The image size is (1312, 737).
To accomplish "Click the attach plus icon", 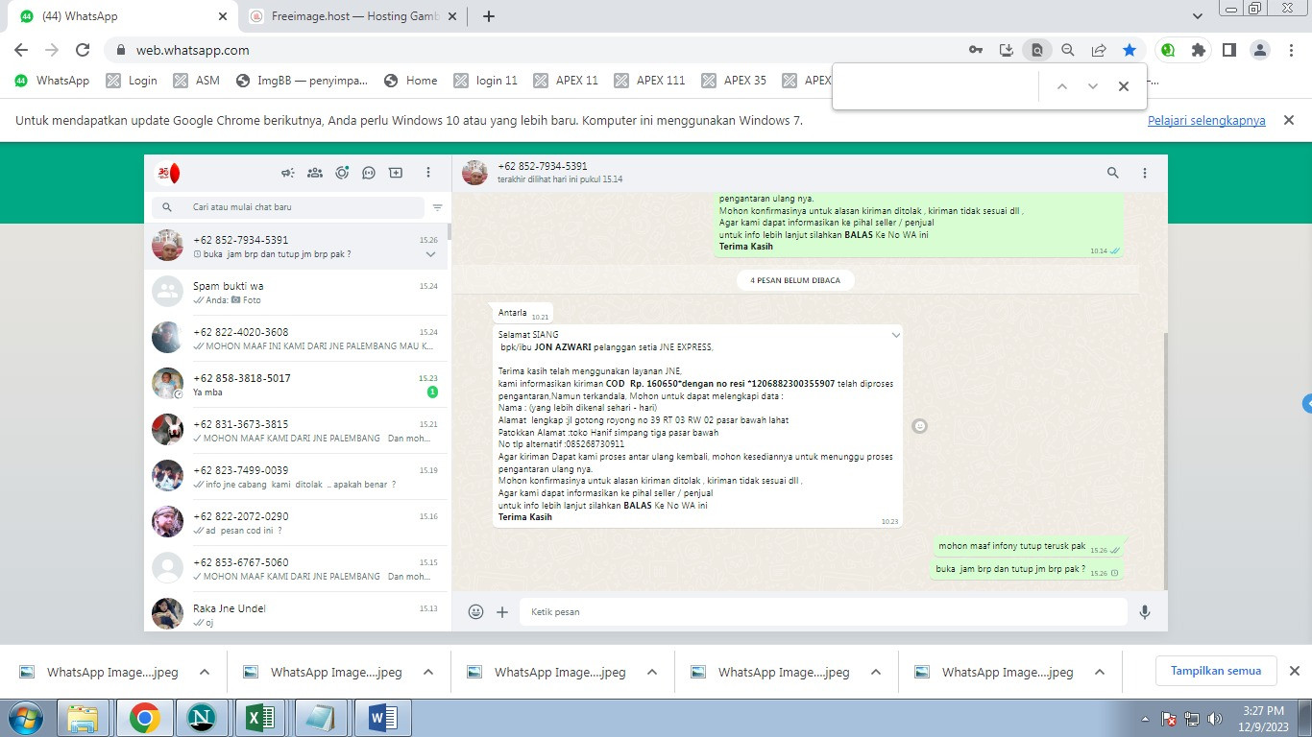I will click(x=502, y=611).
